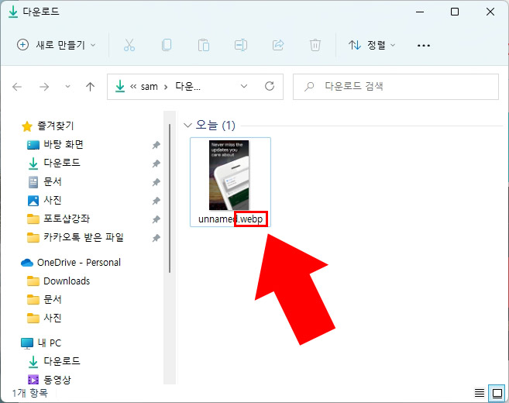Go back with the left arrow

pyautogui.click(x=17, y=87)
